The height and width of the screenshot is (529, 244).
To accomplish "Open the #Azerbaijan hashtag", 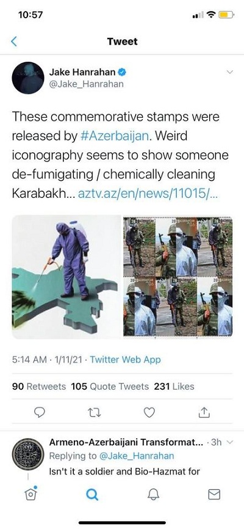I will (x=115, y=136).
